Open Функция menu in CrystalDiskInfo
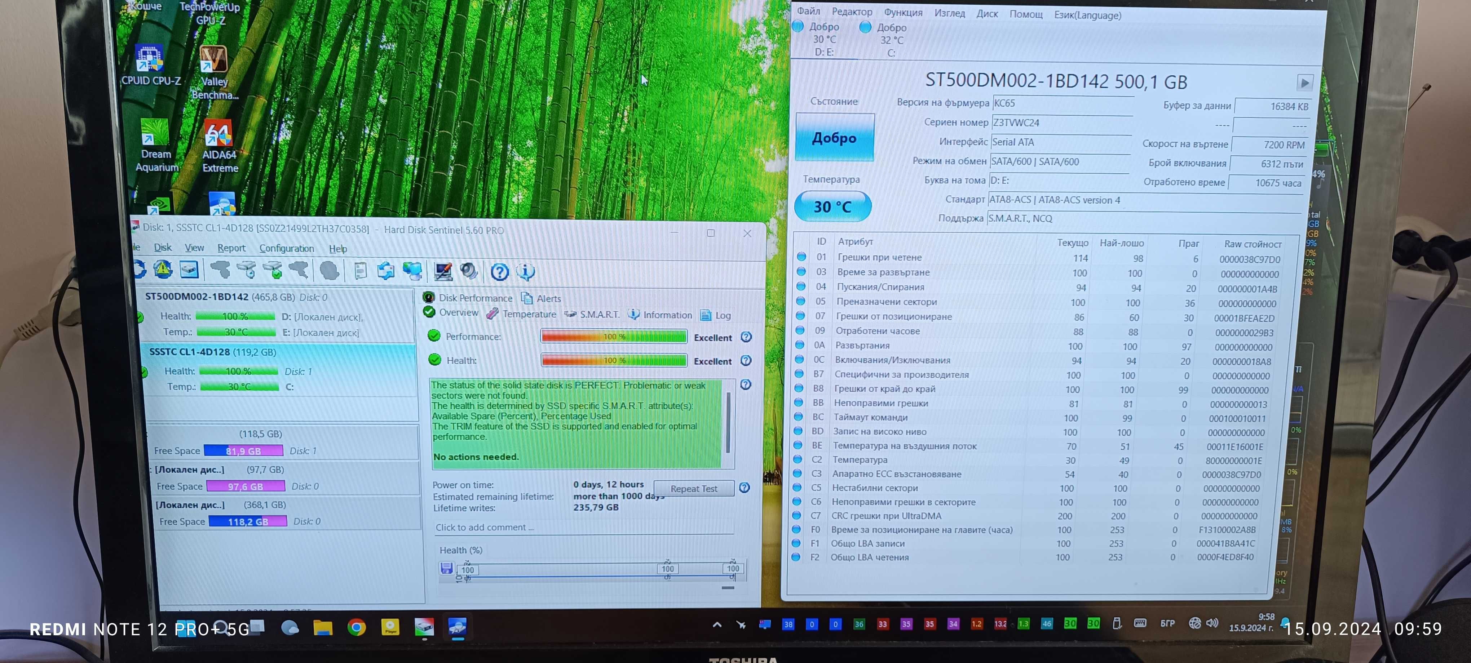1471x663 pixels. pyautogui.click(x=903, y=13)
